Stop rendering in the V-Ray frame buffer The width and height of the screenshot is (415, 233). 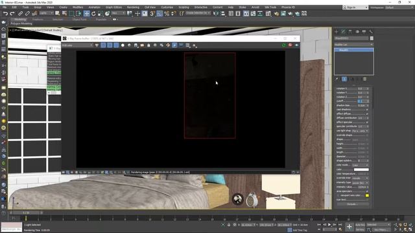[x=290, y=45]
